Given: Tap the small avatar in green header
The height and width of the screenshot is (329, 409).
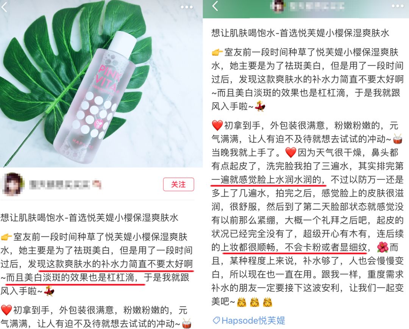Looking at the screenshot, I should click(x=277, y=6).
